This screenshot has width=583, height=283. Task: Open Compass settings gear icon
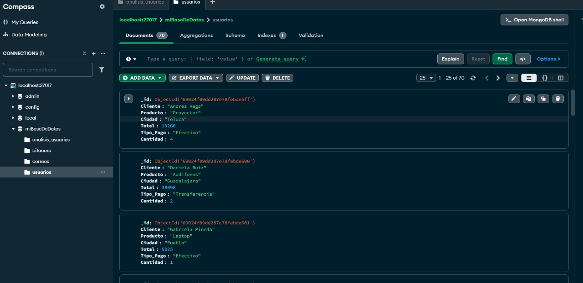(102, 7)
